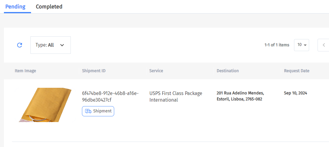Viewport: 329px width, 147px height.
Task: Click the Service column header
Action: coord(156,71)
